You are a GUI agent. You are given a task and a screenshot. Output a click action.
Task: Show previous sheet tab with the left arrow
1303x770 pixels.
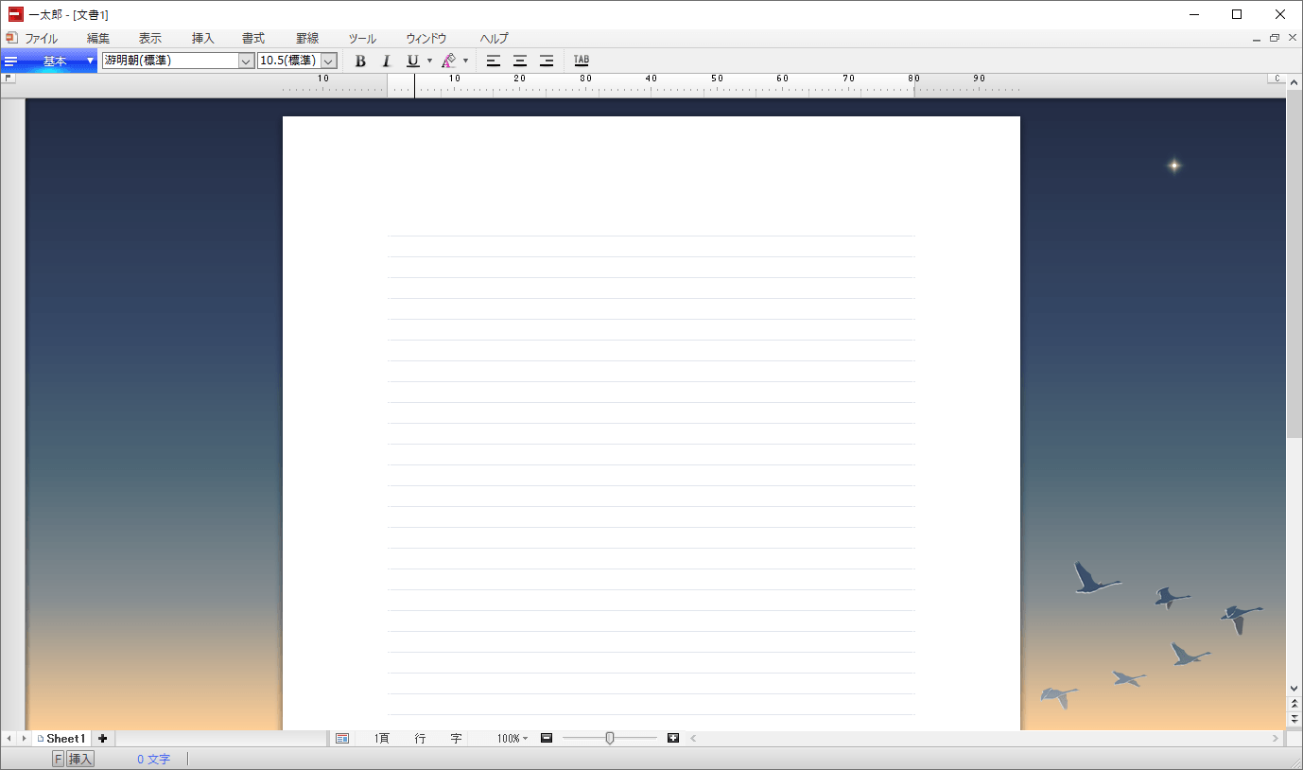click(x=9, y=739)
